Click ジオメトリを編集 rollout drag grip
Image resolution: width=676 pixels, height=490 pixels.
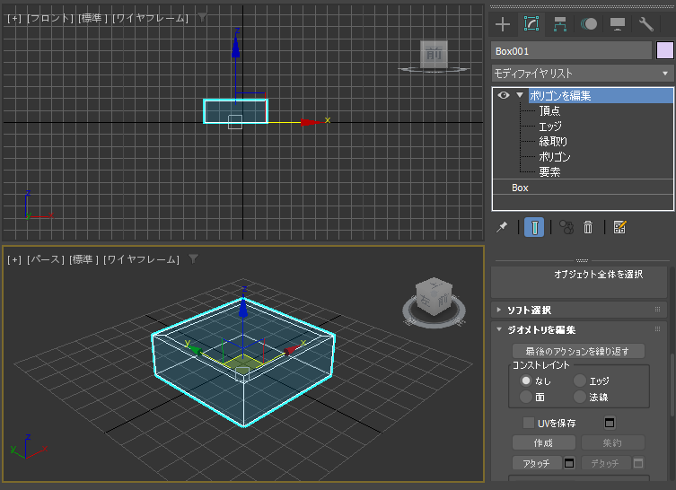(x=657, y=328)
